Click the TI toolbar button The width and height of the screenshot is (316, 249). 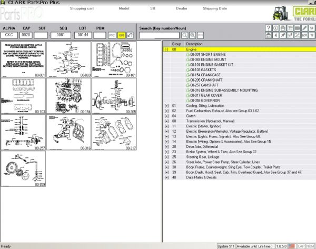[x=312, y=35]
